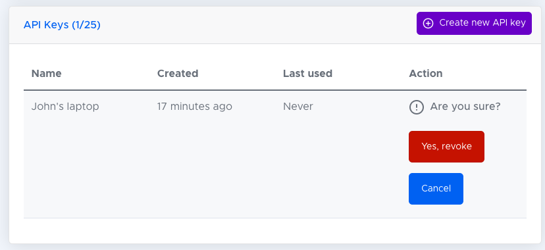The width and height of the screenshot is (545, 250).
Task: Cancel the API key revocation
Action: point(436,189)
